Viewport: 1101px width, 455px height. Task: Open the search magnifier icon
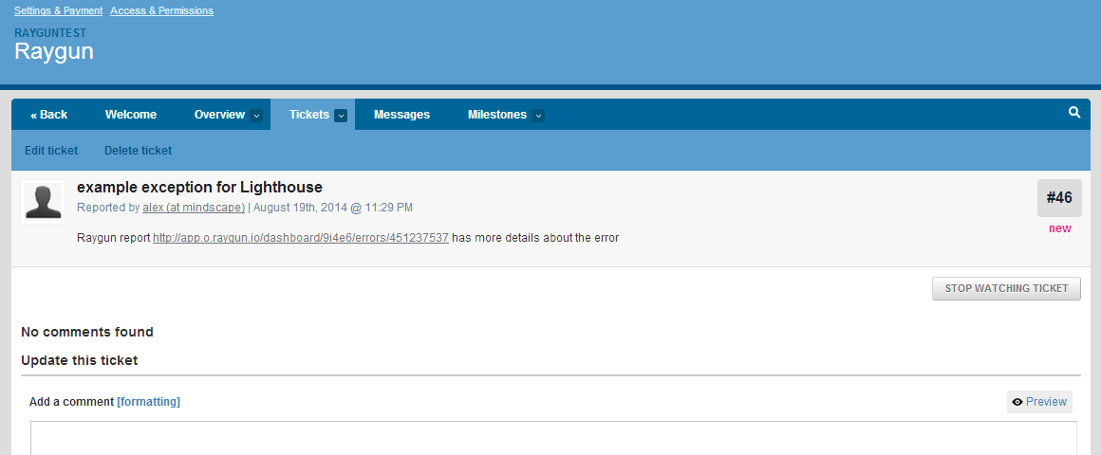point(1074,112)
